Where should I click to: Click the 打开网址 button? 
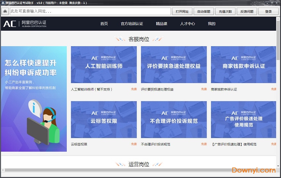182,12
